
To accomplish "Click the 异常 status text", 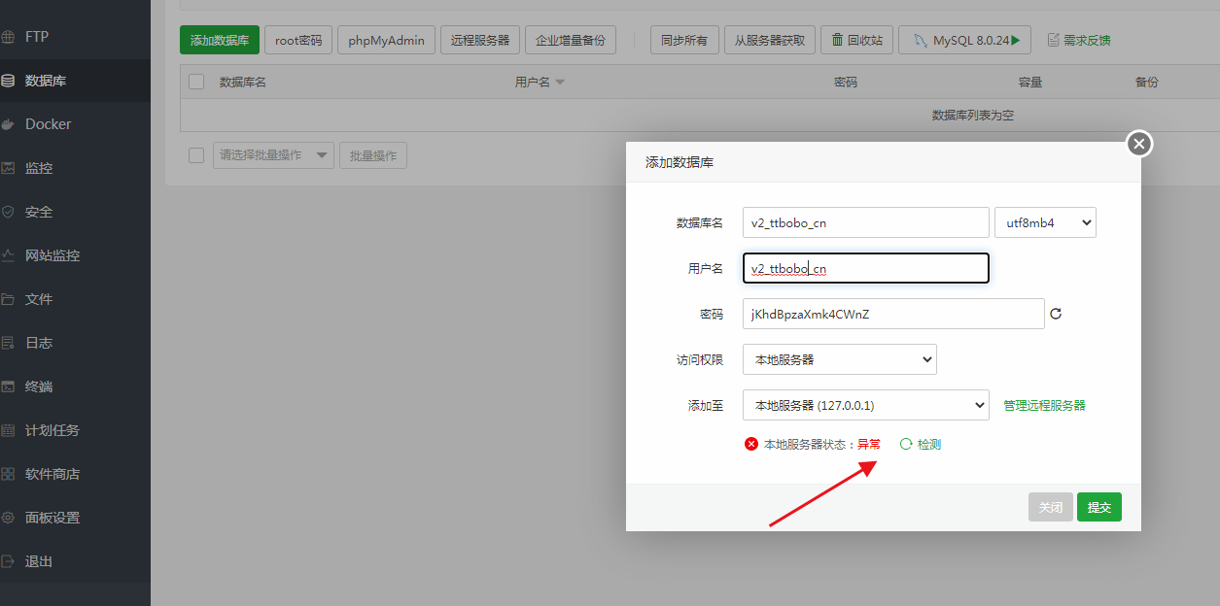I will point(869,444).
